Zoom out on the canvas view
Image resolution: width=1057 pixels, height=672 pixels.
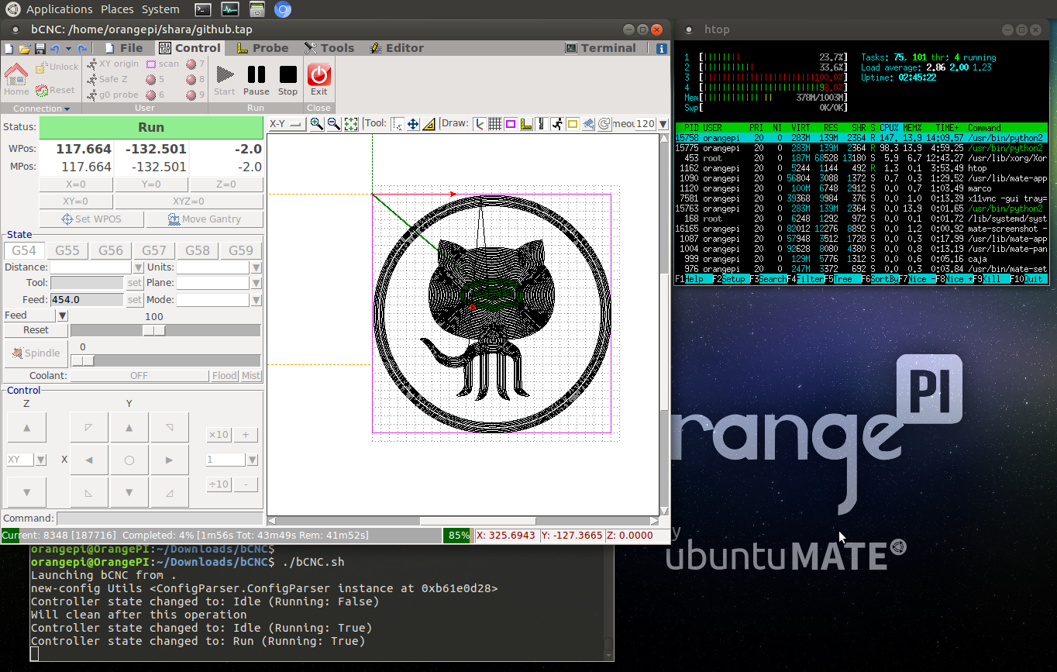click(333, 124)
